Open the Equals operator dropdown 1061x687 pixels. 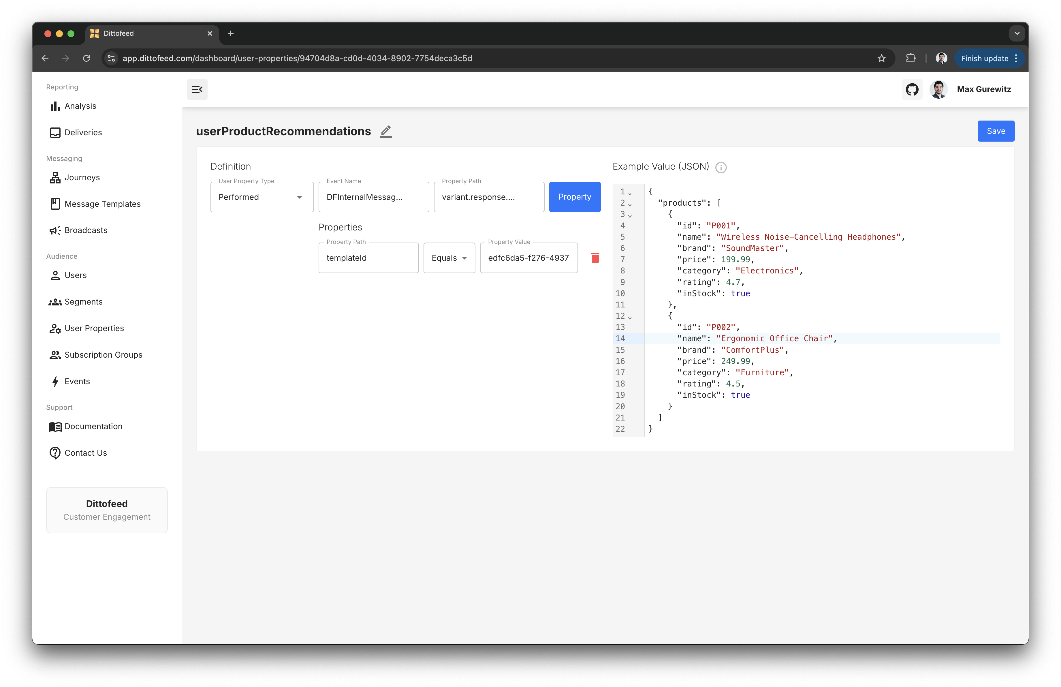click(449, 258)
